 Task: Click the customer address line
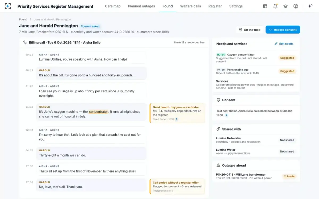[x=94, y=32]
